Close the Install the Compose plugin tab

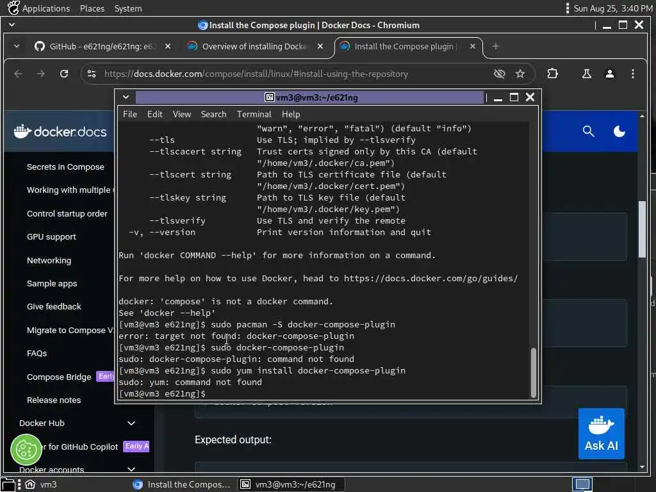(x=472, y=46)
